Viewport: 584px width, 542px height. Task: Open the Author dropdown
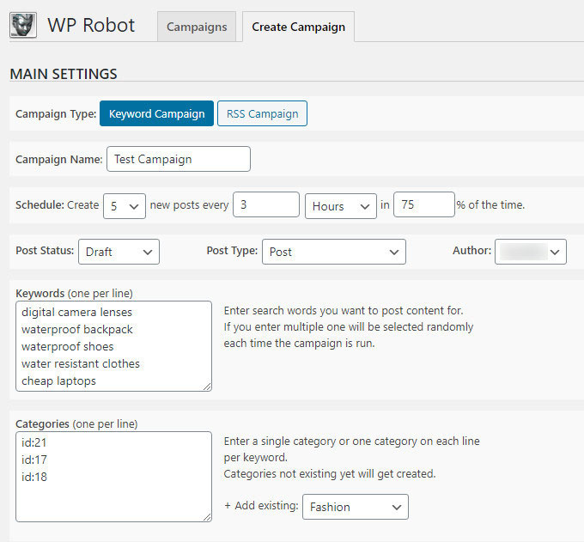(x=530, y=252)
